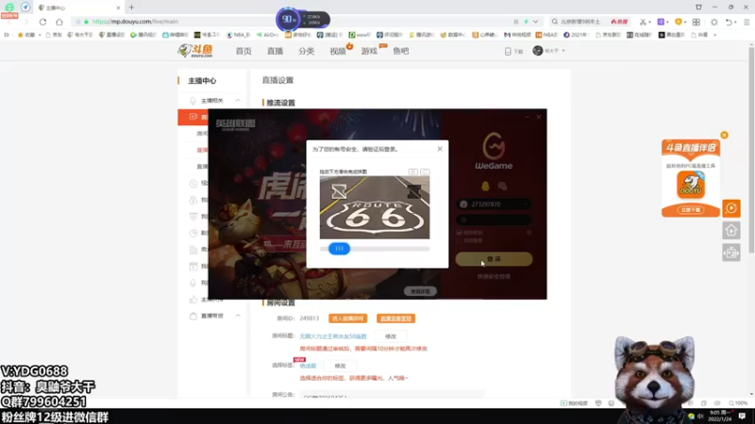Open the Windows notification center icon
The height and width of the screenshot is (424, 755).
coord(742,416)
